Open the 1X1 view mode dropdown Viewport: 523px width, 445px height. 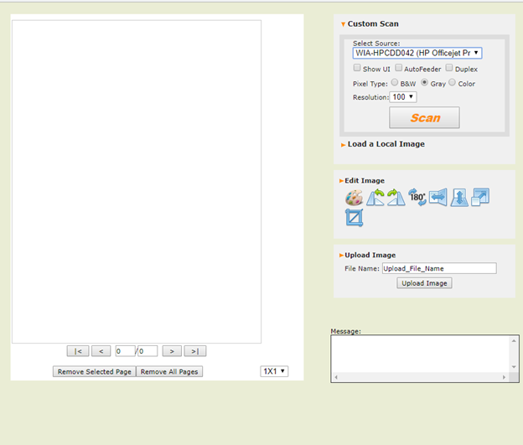point(274,371)
